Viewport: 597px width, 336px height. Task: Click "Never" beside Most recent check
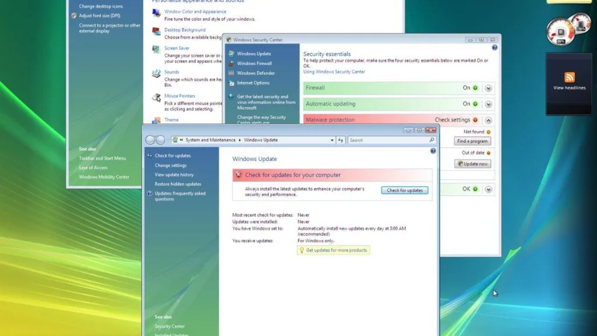tap(303, 215)
